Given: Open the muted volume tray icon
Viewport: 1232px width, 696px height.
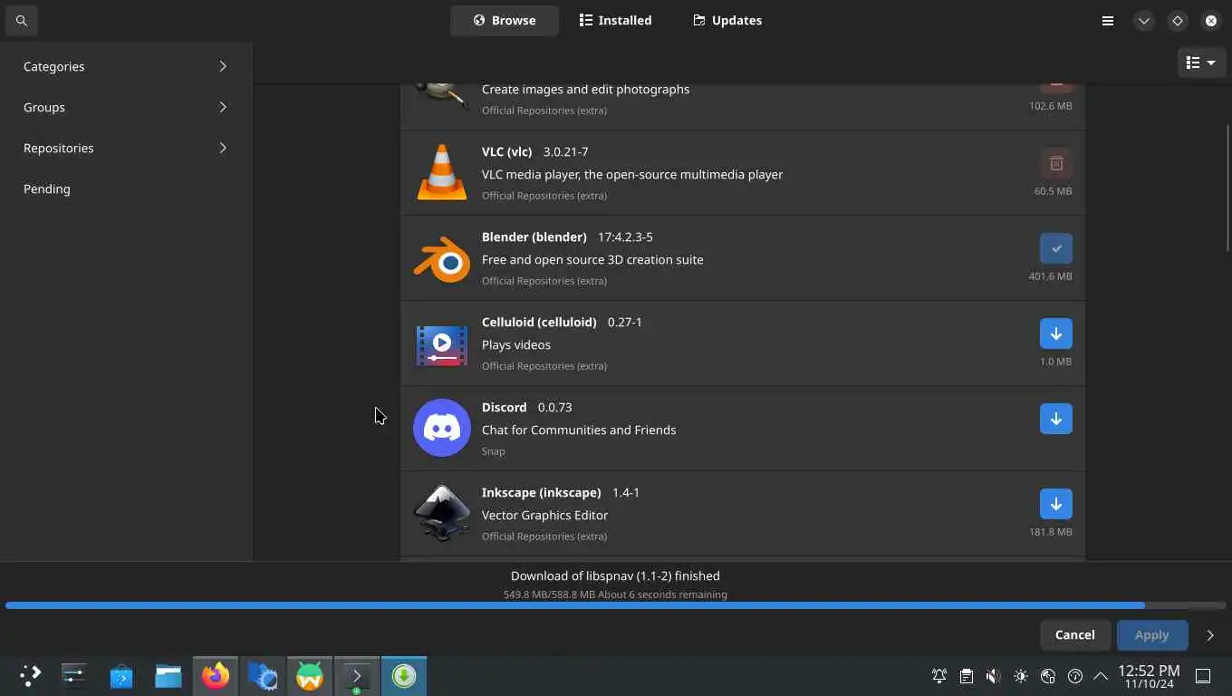Looking at the screenshot, I should [x=994, y=676].
